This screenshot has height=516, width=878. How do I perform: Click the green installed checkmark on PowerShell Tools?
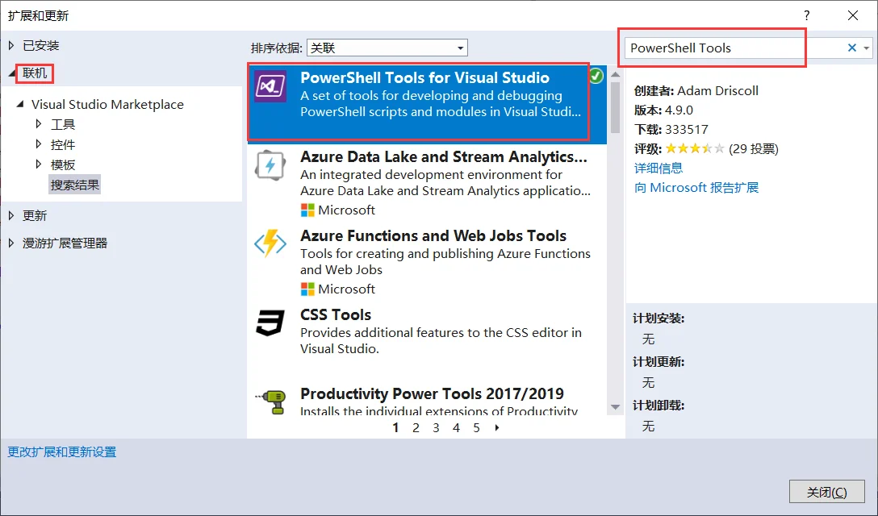tap(596, 76)
